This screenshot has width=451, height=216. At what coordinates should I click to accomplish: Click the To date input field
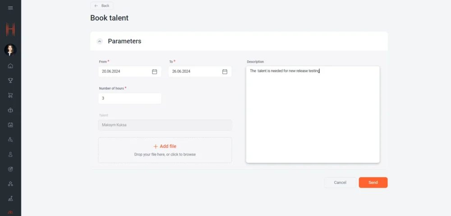pos(194,71)
